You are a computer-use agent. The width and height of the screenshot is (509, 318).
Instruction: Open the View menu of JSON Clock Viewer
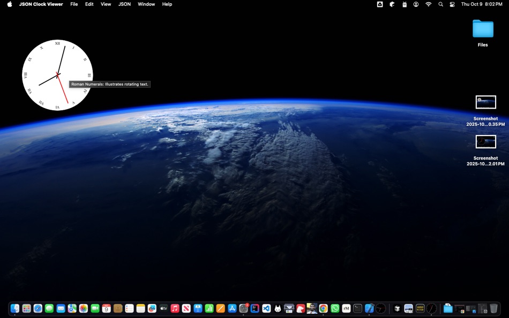(x=106, y=4)
